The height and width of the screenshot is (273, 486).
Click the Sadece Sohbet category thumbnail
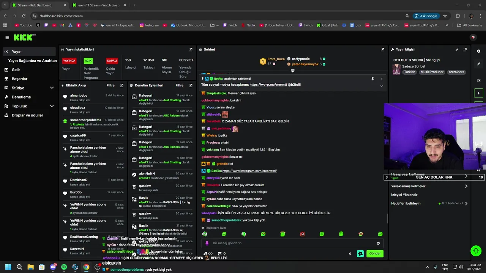(396, 69)
